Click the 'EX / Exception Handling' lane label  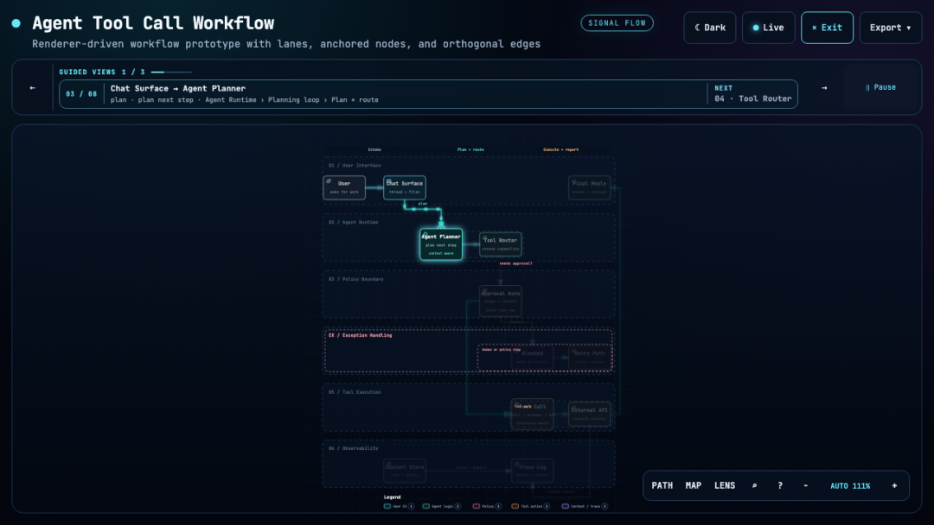pos(361,335)
